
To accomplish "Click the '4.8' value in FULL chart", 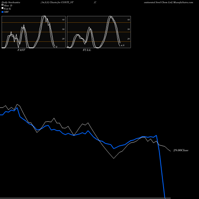I will 123,45.
